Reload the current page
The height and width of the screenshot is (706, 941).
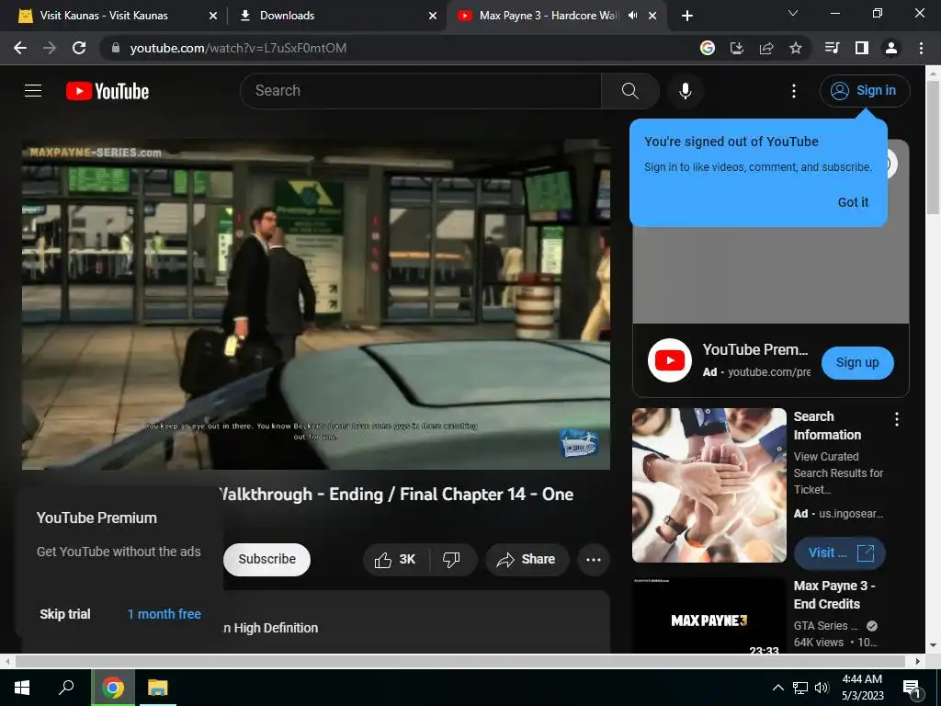point(79,48)
